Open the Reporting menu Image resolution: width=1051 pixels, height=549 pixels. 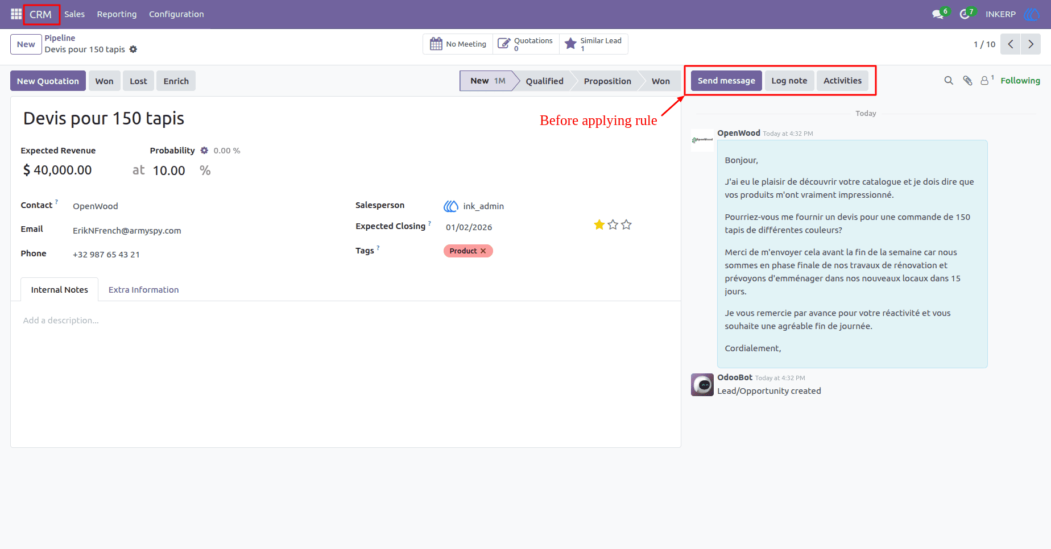[x=117, y=14]
